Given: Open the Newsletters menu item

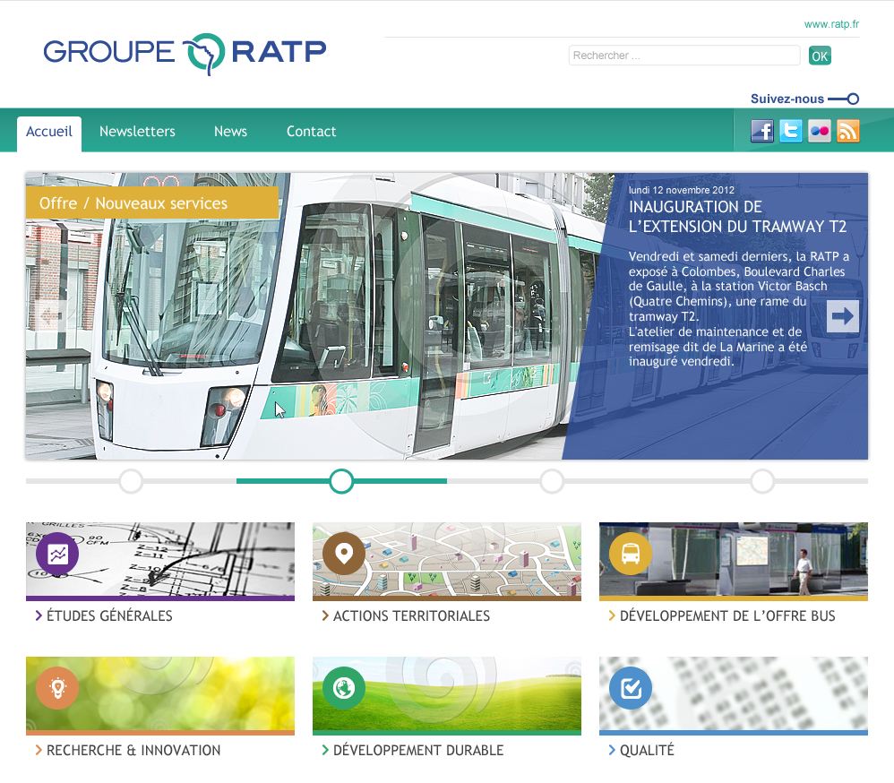Looking at the screenshot, I should (137, 132).
